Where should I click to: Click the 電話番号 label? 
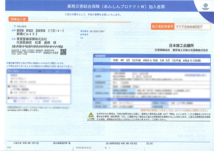(84, 31)
